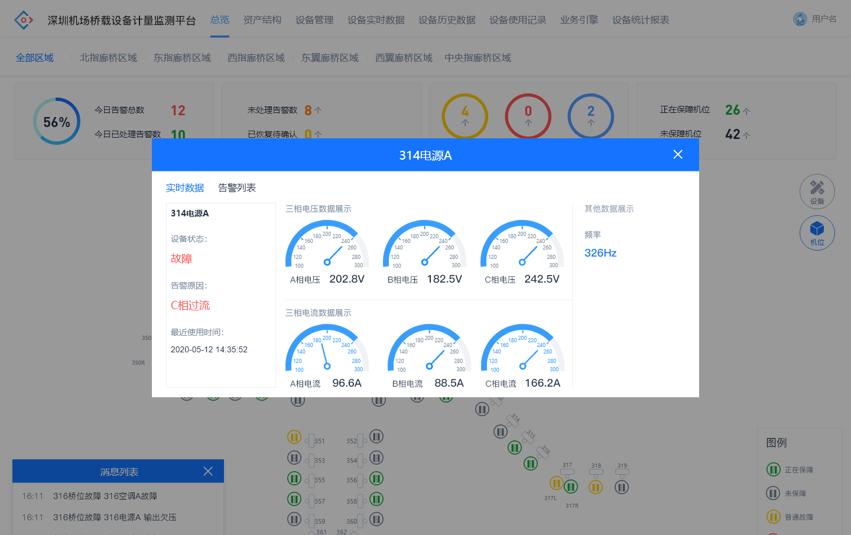Click the green gate icon for stand 316

[x=531, y=464]
